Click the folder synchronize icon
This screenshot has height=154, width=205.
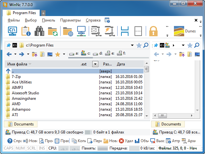click(53, 31)
